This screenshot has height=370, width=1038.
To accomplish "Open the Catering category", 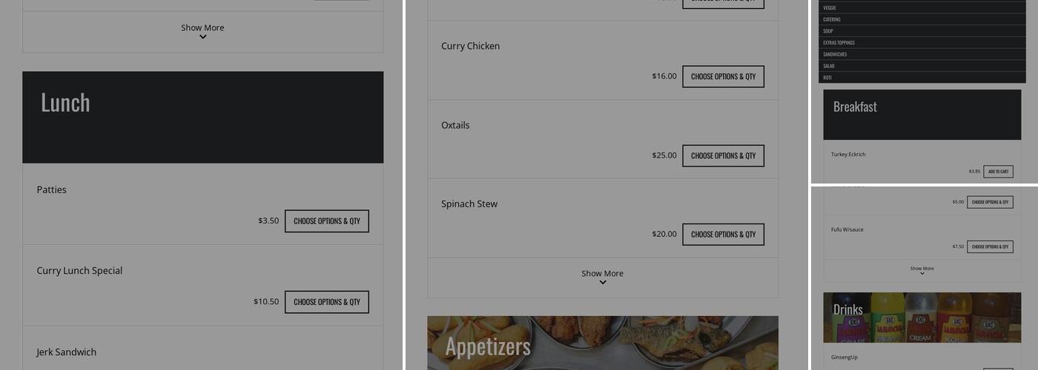I will [922, 19].
